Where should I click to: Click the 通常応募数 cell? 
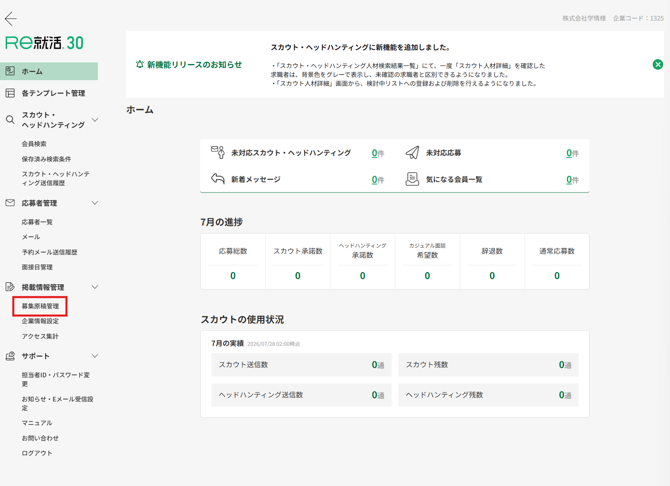coord(557,261)
